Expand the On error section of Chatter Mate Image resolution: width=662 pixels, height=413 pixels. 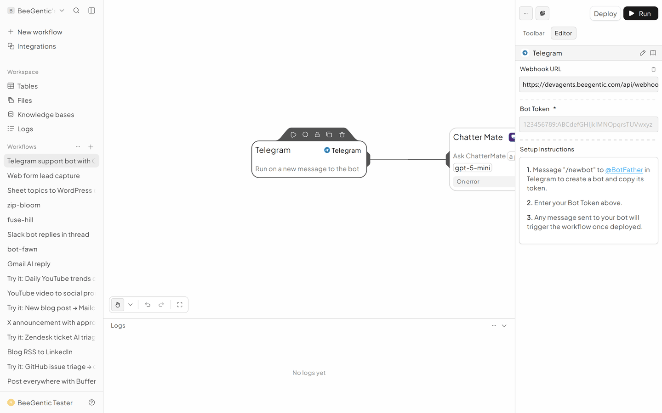point(484,182)
